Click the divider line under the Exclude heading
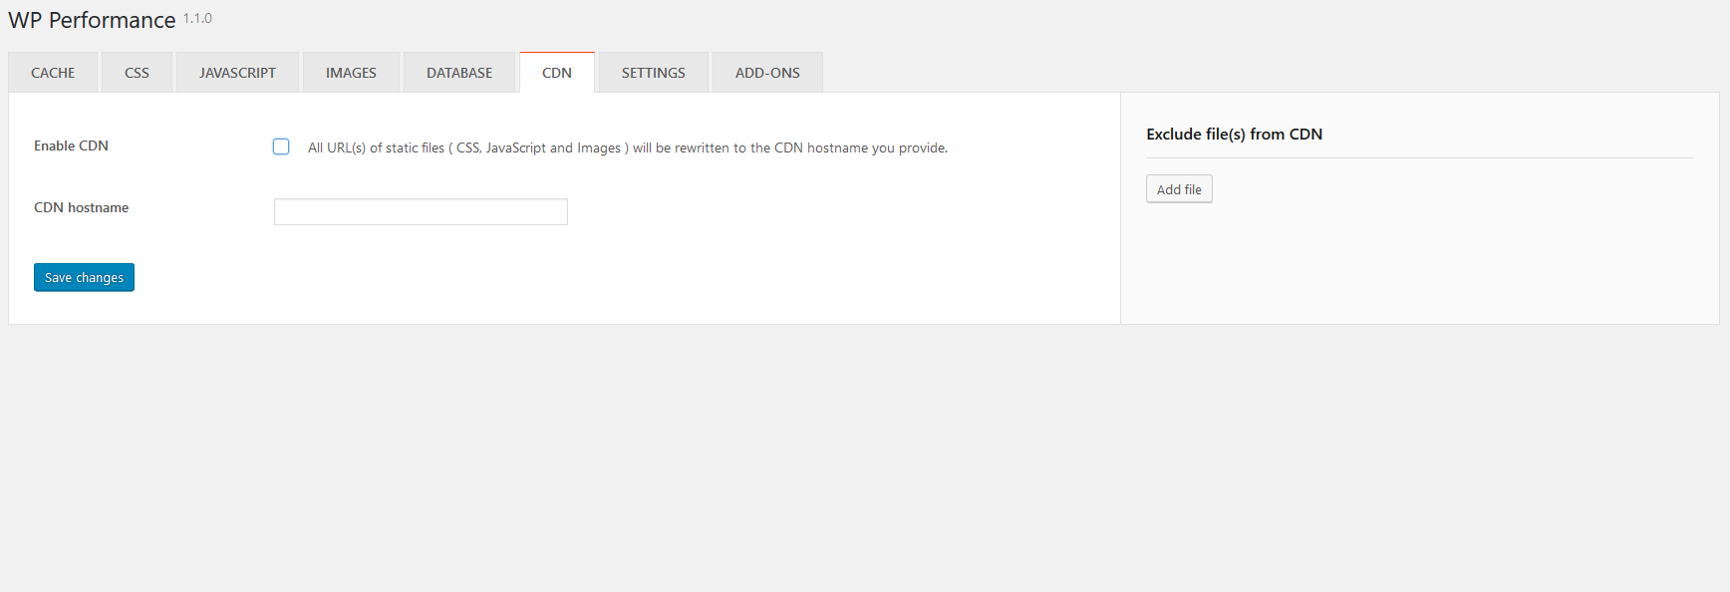The height and width of the screenshot is (592, 1730). click(x=1419, y=157)
